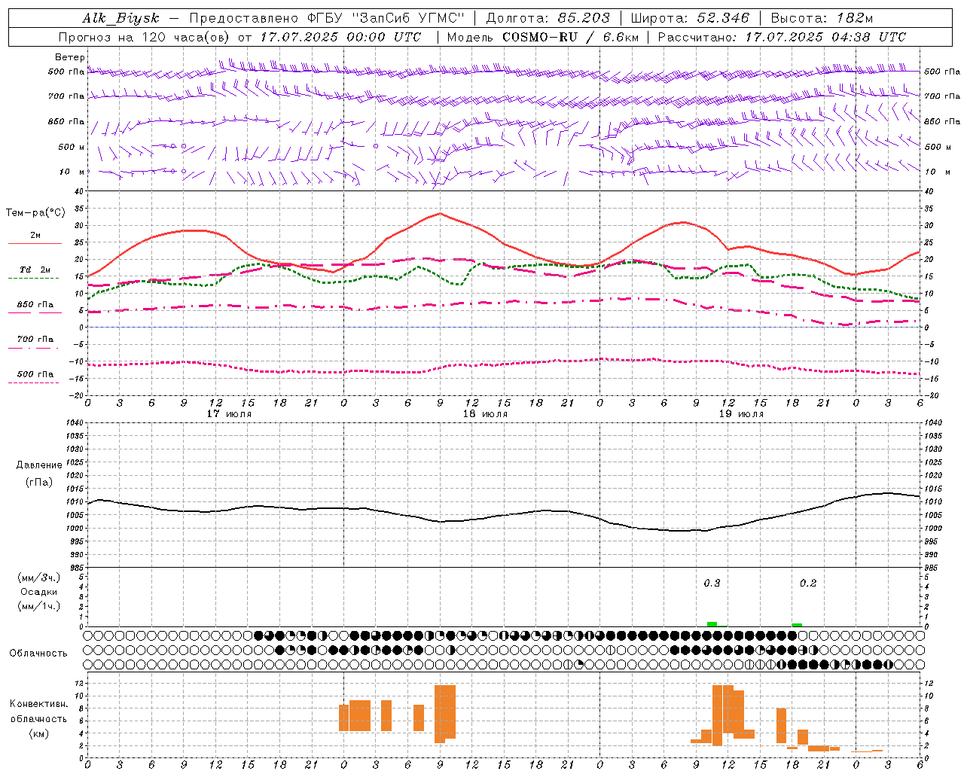Click the station name Alk_Biysk in the header
This screenshot has width=964, height=771.
[x=120, y=18]
